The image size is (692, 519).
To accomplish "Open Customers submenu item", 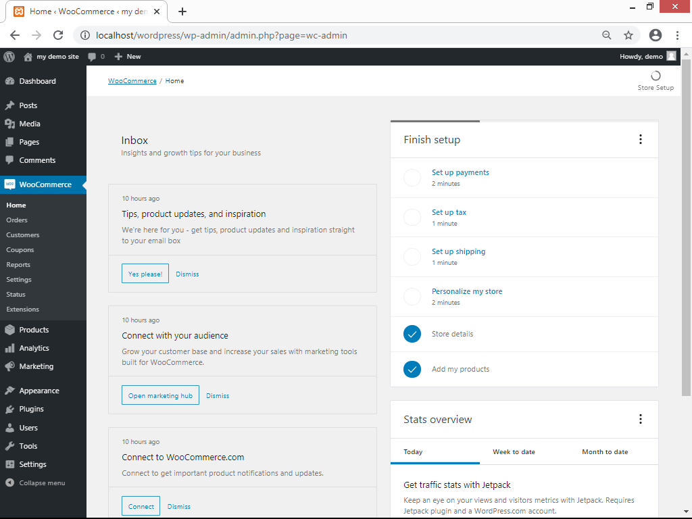I will (23, 234).
